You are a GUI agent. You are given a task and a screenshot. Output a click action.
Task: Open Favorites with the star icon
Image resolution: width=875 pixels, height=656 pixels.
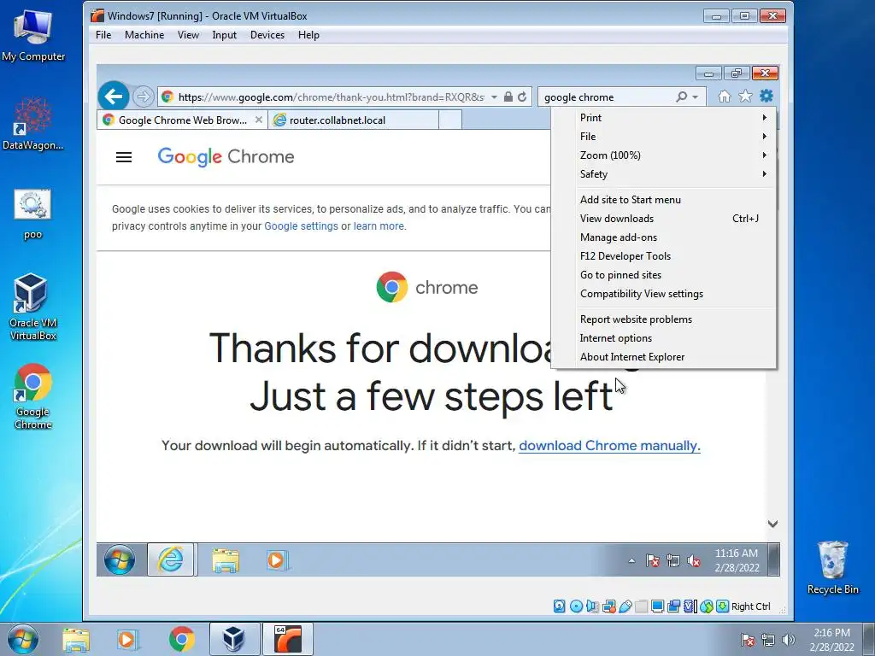click(745, 97)
